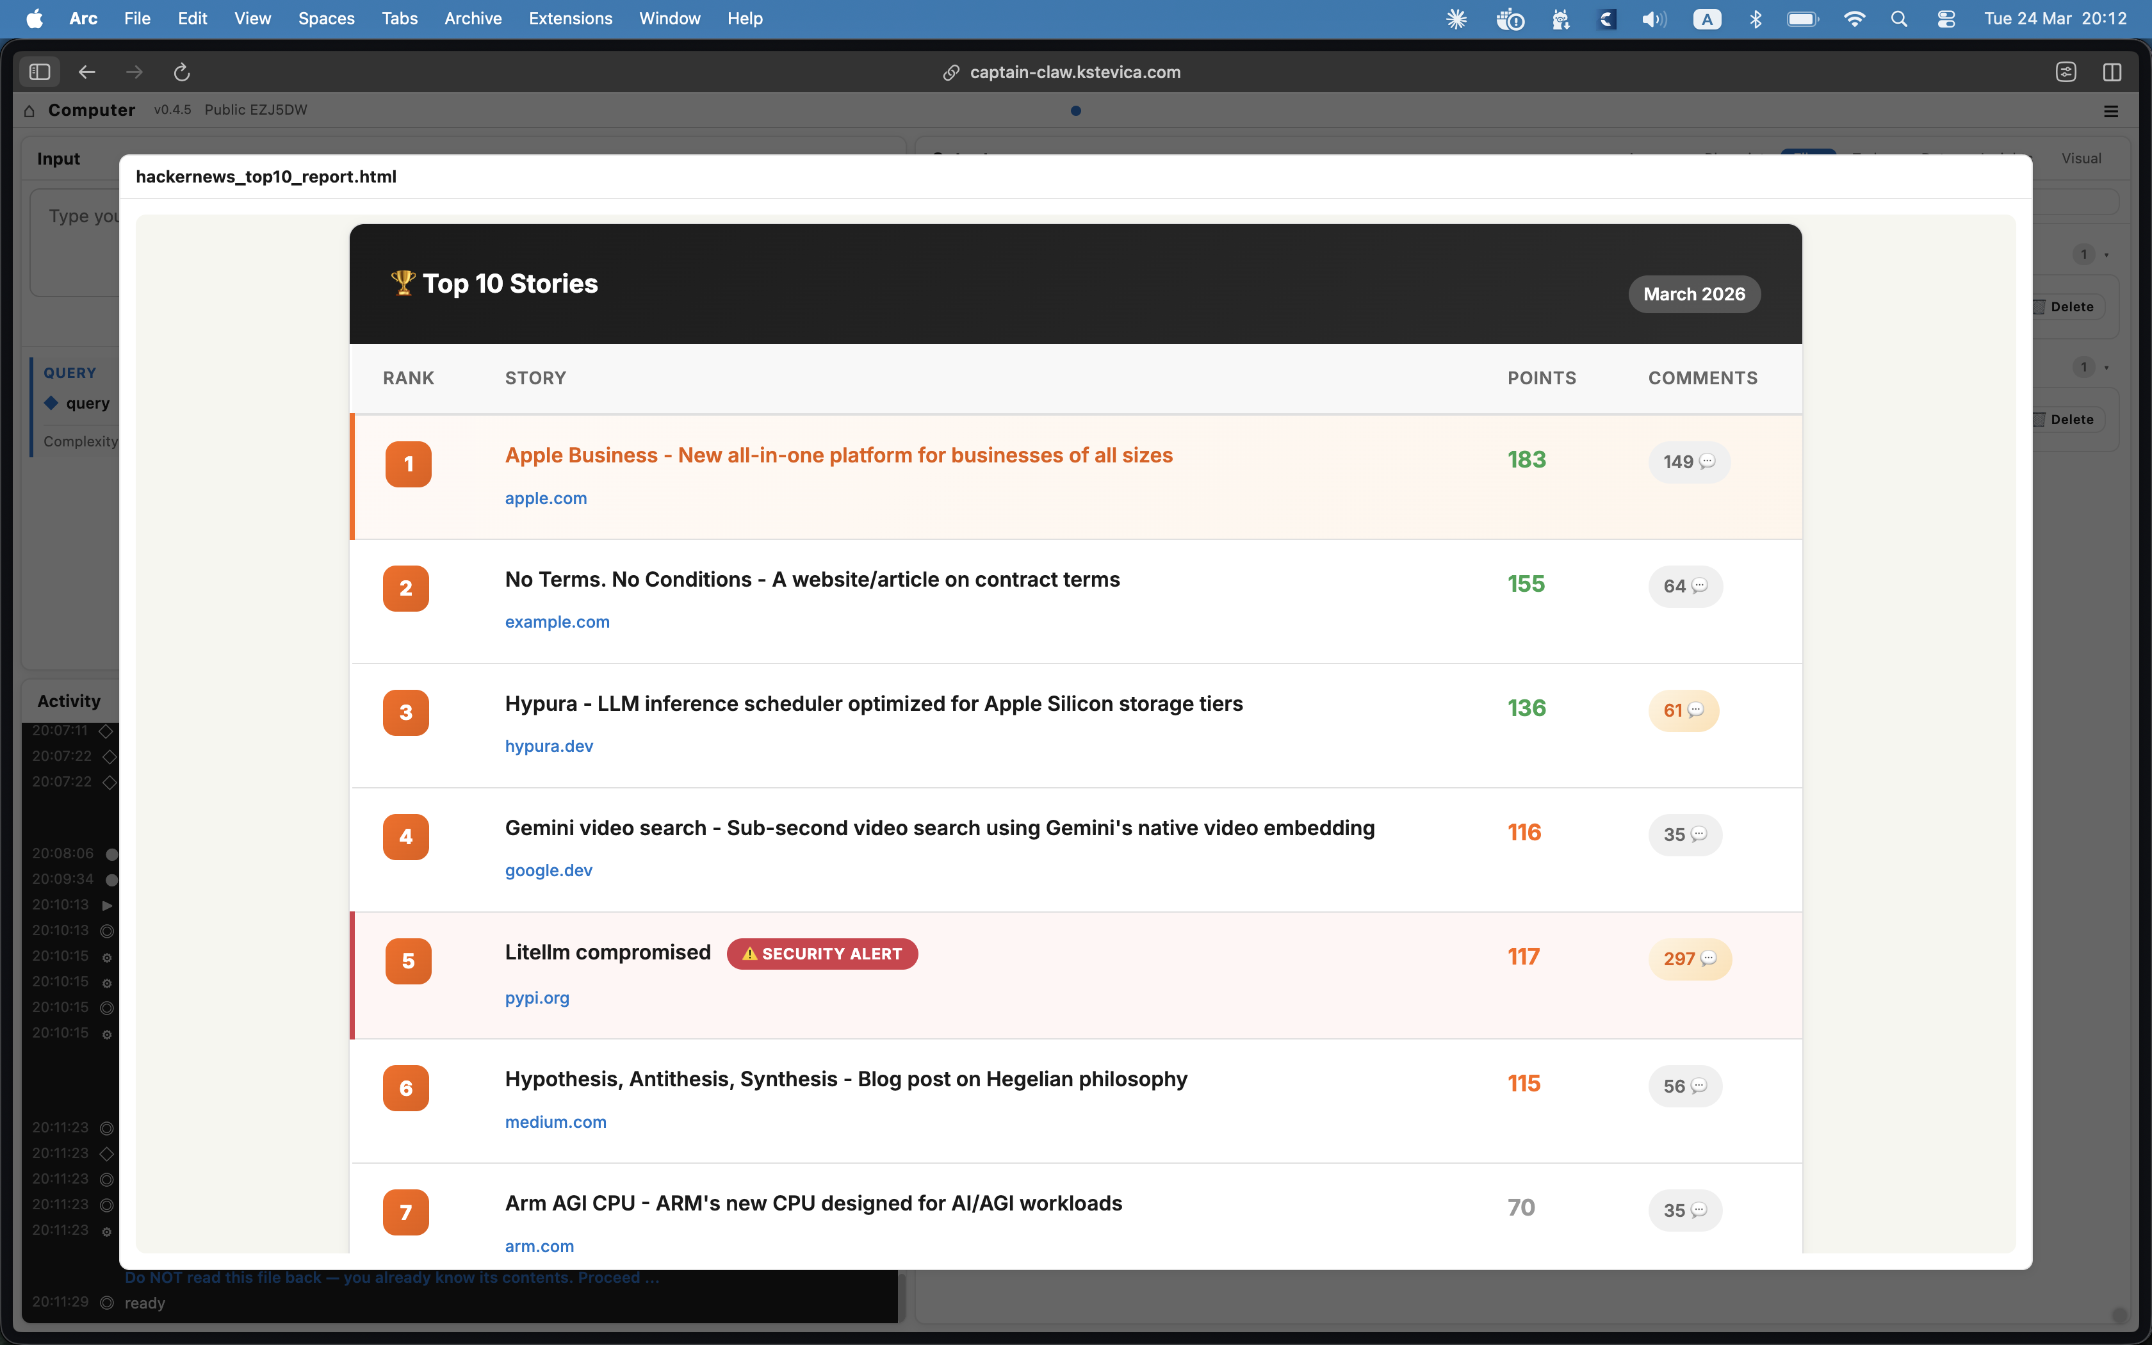2152x1345 pixels.
Task: Open the Window menu
Action: click(669, 19)
